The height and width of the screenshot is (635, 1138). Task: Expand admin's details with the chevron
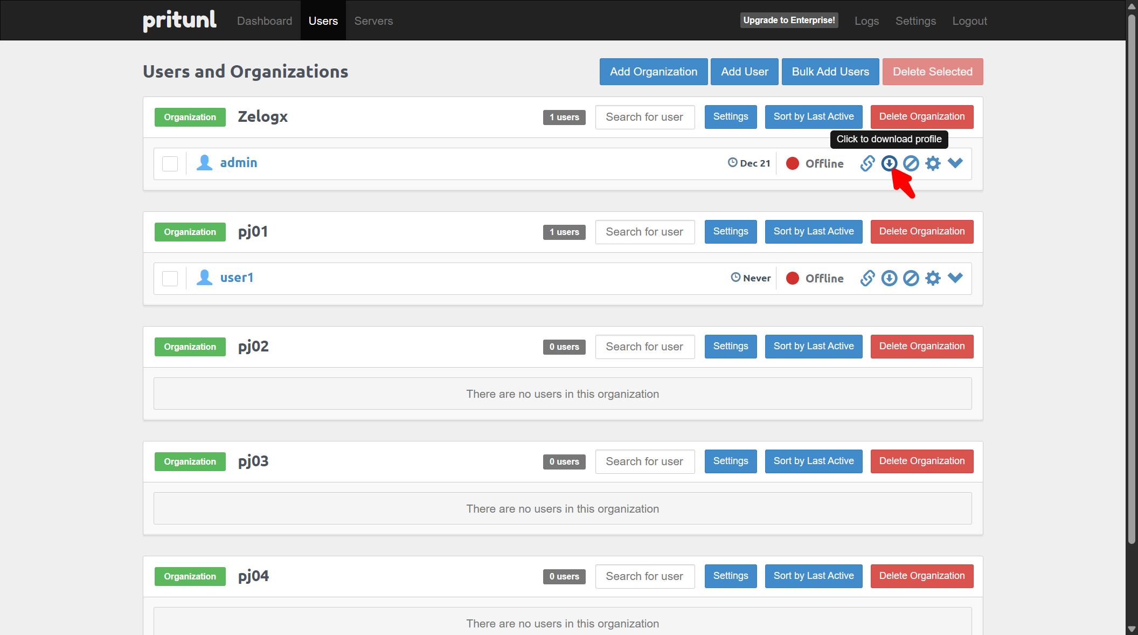coord(955,163)
